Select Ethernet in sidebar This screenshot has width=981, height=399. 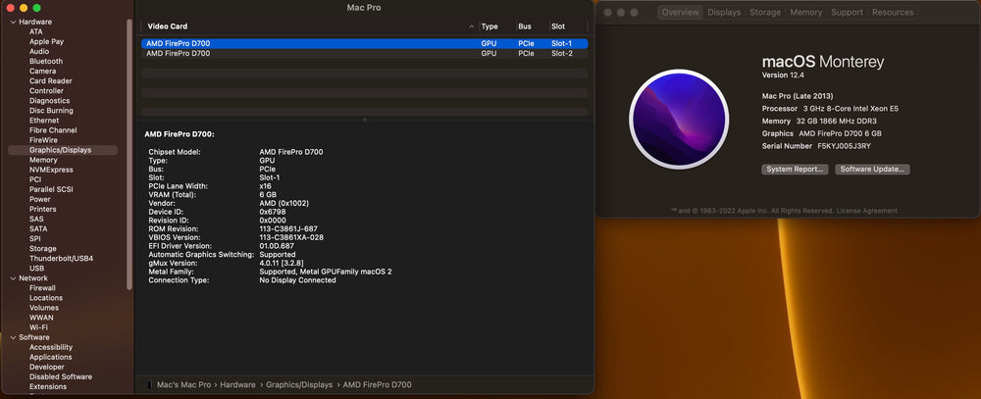[x=44, y=121]
